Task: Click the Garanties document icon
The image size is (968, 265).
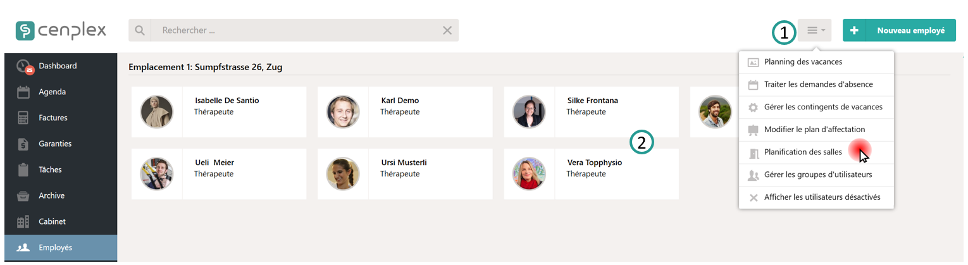Action: (x=23, y=144)
